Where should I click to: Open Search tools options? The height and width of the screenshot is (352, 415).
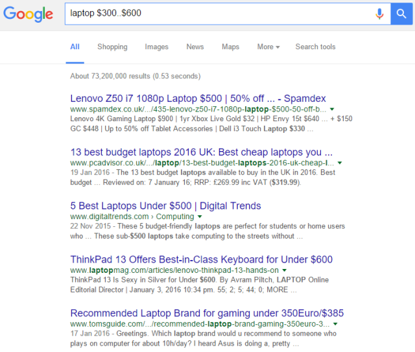tap(315, 47)
